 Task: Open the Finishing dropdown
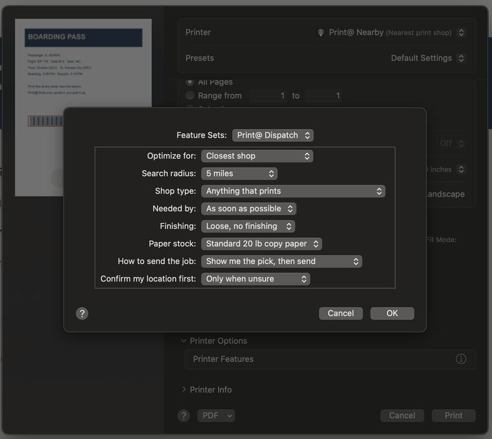coord(248,226)
